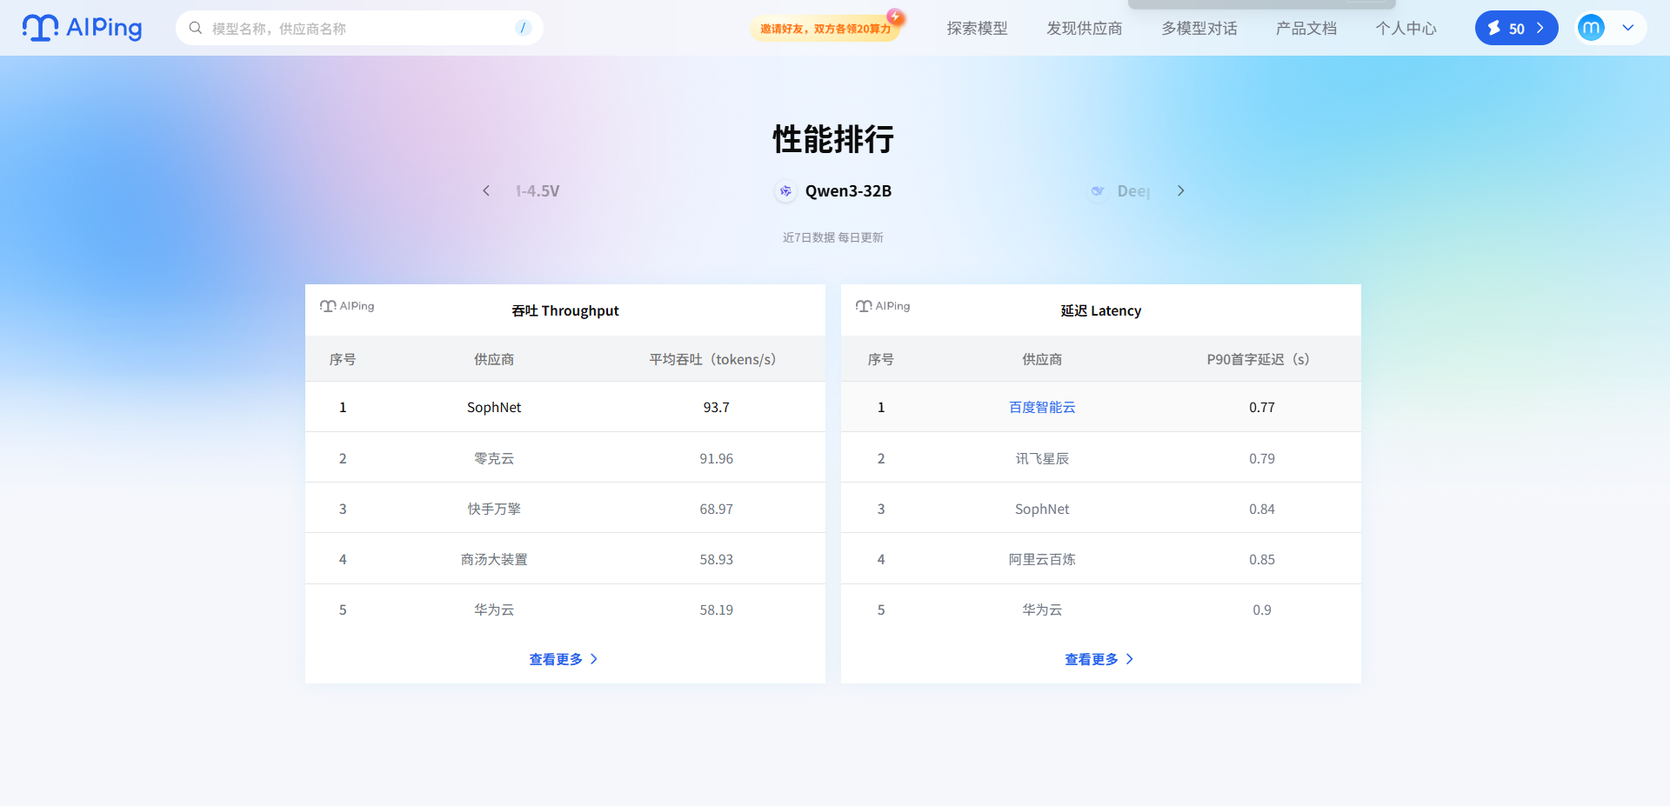Open the 多模型对话 menu

coord(1199,29)
